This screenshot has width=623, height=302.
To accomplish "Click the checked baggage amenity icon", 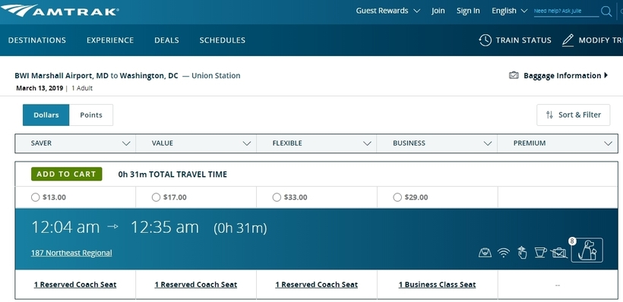I will [x=559, y=253].
